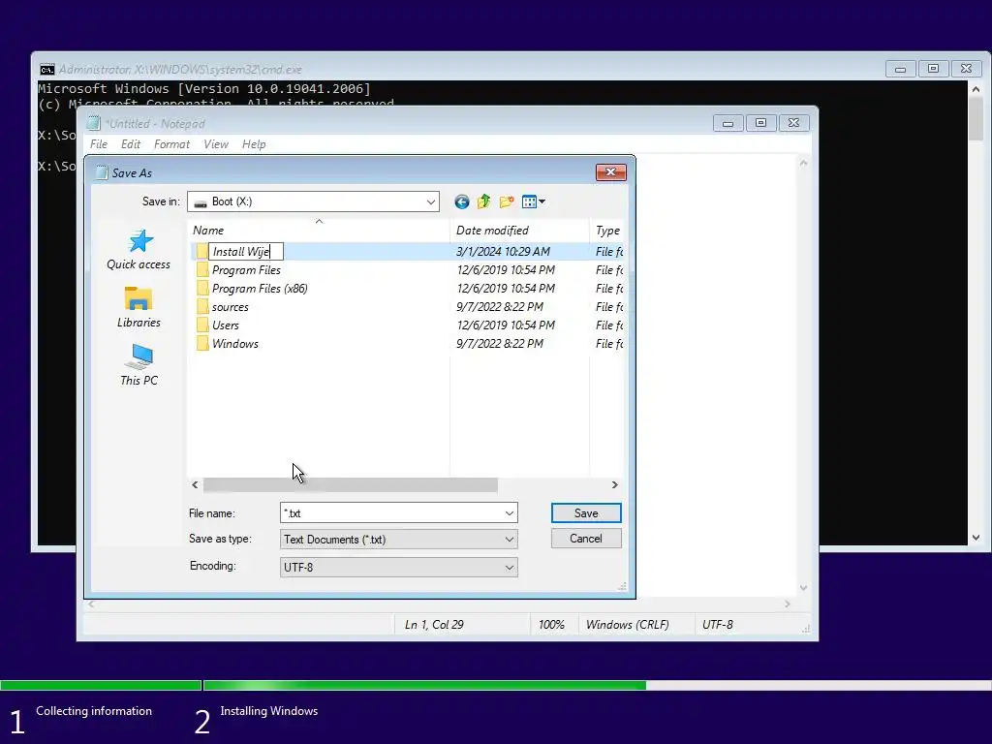The height and width of the screenshot is (744, 992).
Task: Click the Ln 1, Col 29 status entry
Action: [434, 625]
